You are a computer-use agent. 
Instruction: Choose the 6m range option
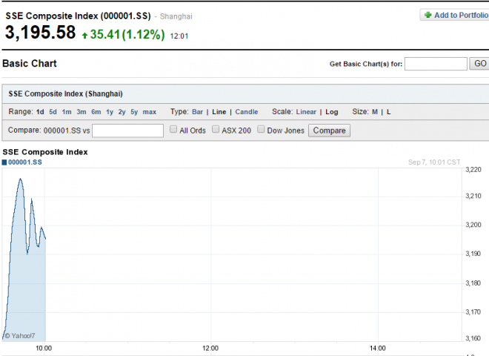pos(96,112)
